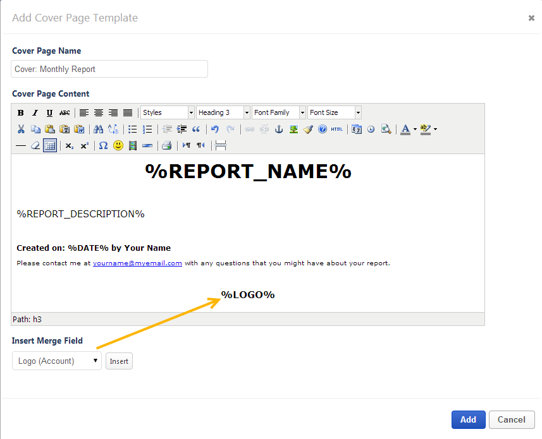Open the text color picker arrow
This screenshot has height=439, width=542.
[415, 129]
